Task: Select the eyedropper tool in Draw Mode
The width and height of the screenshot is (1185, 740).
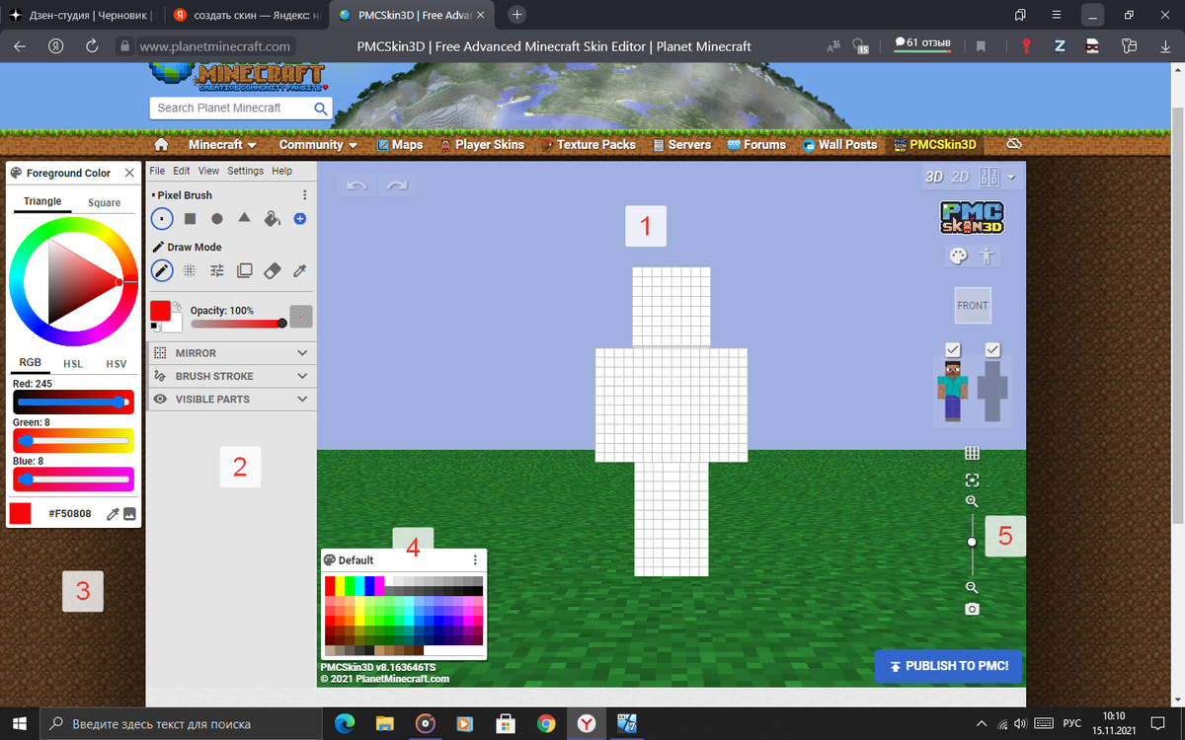Action: pyautogui.click(x=301, y=270)
